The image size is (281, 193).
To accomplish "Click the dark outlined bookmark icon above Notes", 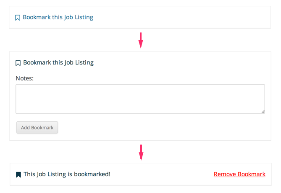I will tap(18, 63).
